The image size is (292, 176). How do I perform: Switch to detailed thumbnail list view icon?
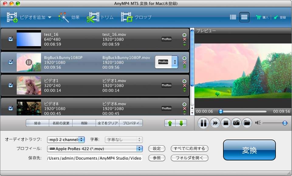tap(244, 17)
